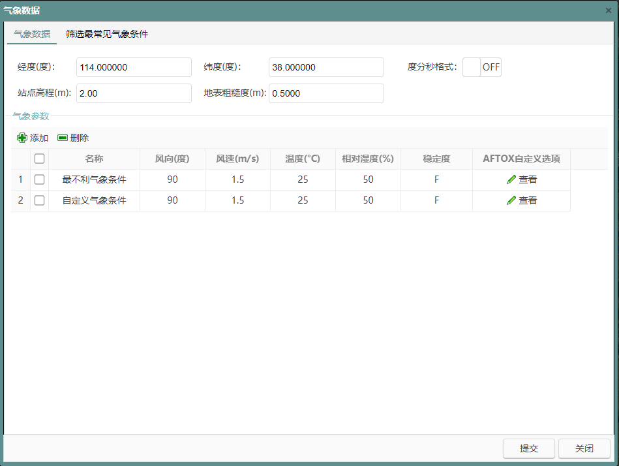Screen dimensions: 619x466
Task: Close the 气象数据 dialog with X
Action: click(x=609, y=10)
